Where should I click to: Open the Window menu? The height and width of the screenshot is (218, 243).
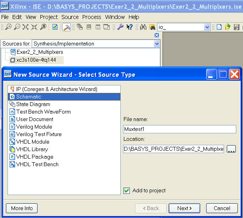click(x=115, y=17)
